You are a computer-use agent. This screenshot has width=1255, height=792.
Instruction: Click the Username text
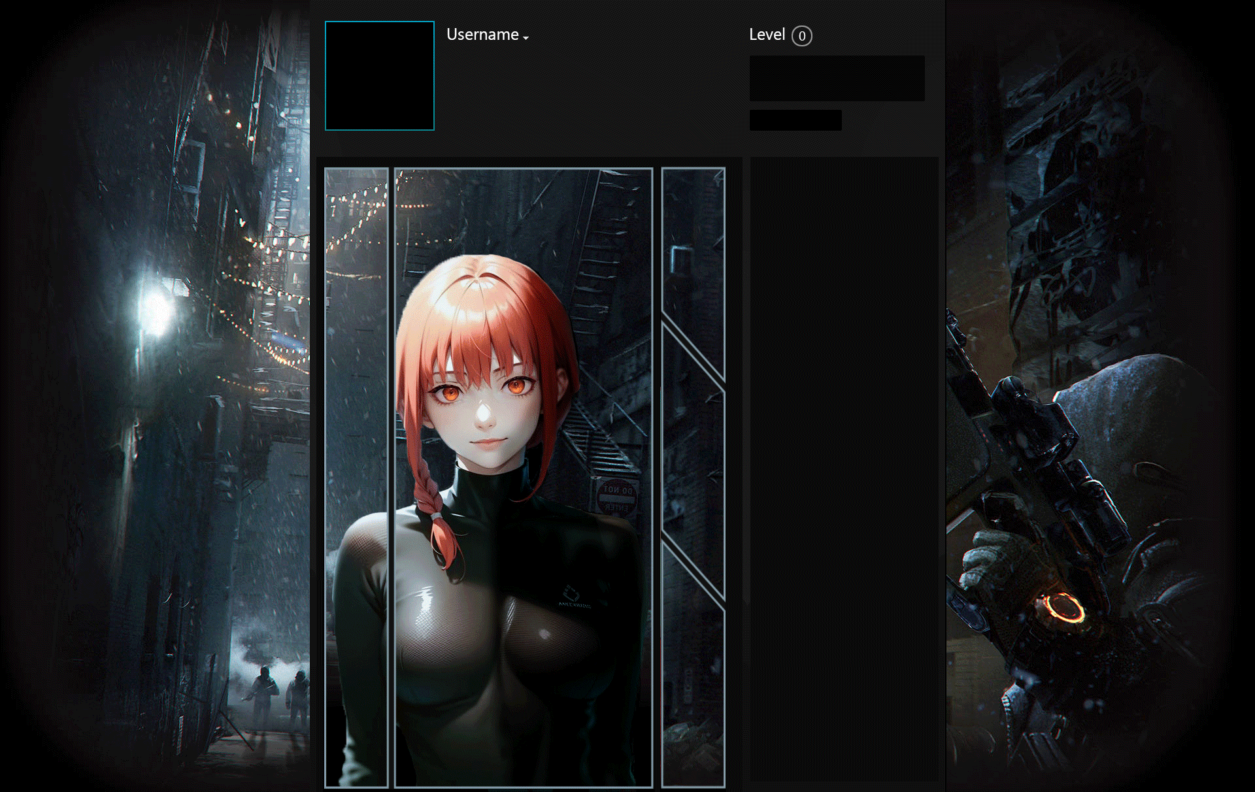point(482,35)
